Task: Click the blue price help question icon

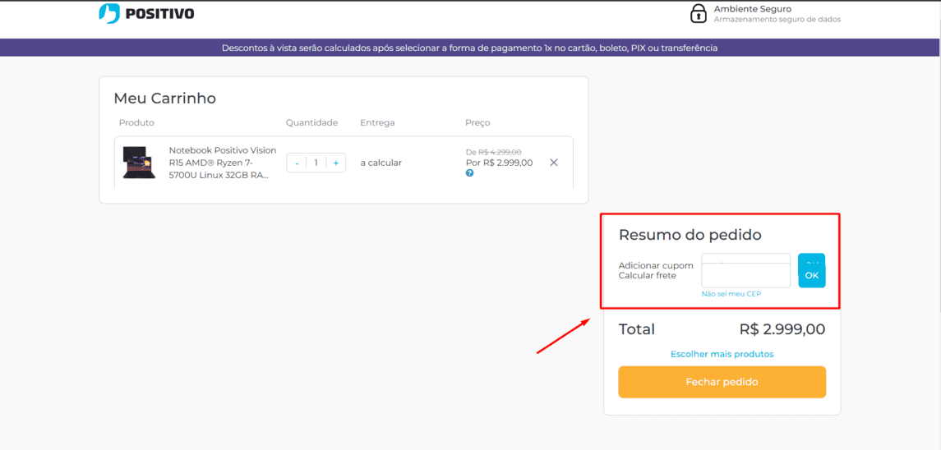Action: pos(470,172)
